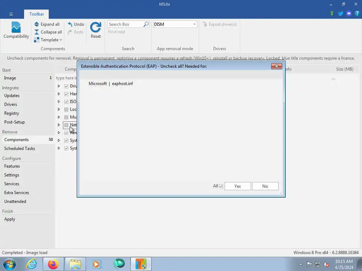Expand the Mu... tree row

(x=59, y=117)
